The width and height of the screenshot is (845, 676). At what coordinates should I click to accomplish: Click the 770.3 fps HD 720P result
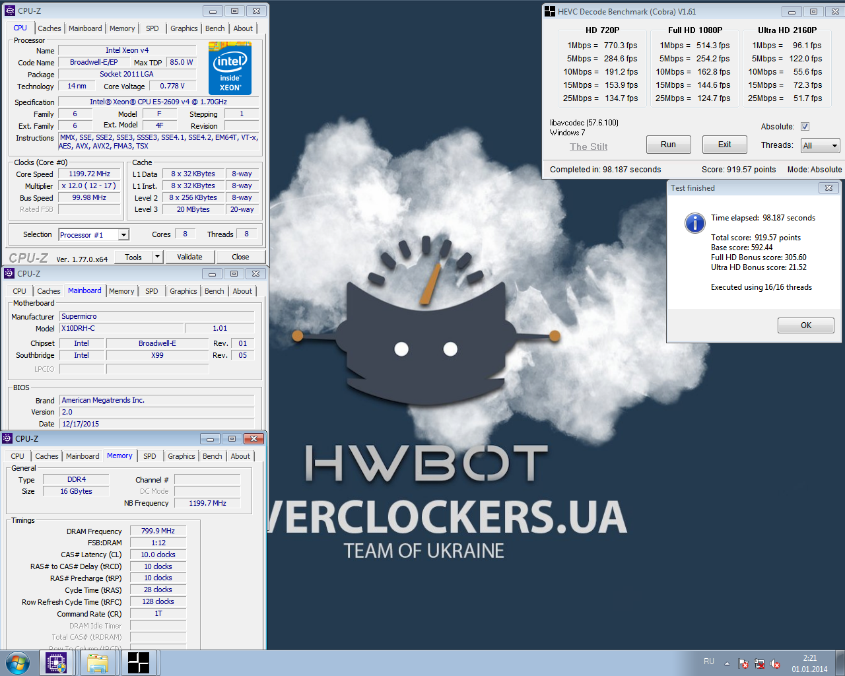coord(621,46)
